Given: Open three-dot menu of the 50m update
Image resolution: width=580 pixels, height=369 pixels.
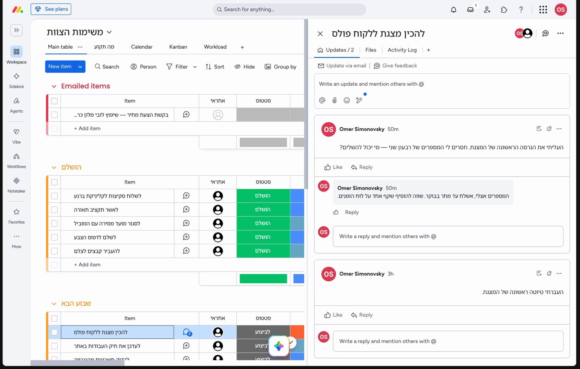Looking at the screenshot, I should point(559,129).
